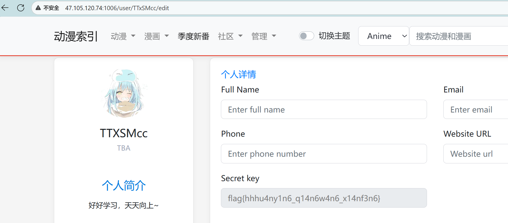Click the not-secure warning icon
This screenshot has height=223, width=508.
pos(38,8)
